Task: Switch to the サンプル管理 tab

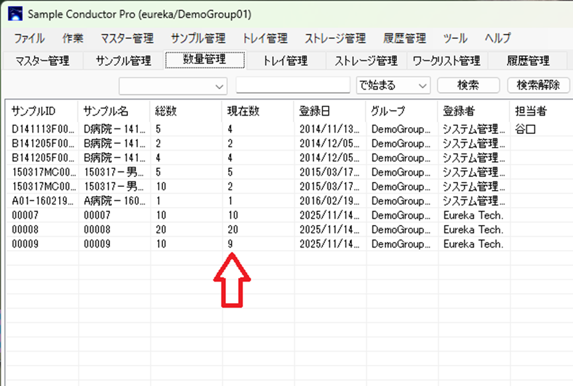Action: click(x=123, y=61)
